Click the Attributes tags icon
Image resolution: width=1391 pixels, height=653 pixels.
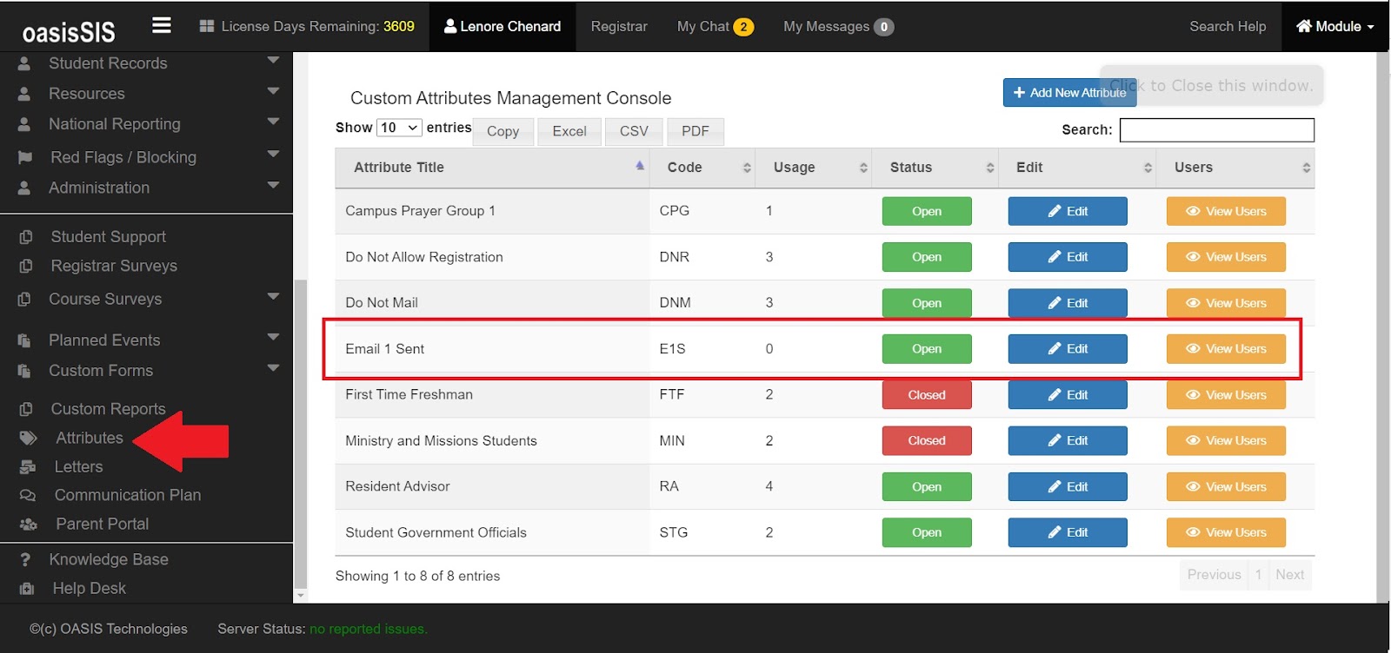point(29,438)
